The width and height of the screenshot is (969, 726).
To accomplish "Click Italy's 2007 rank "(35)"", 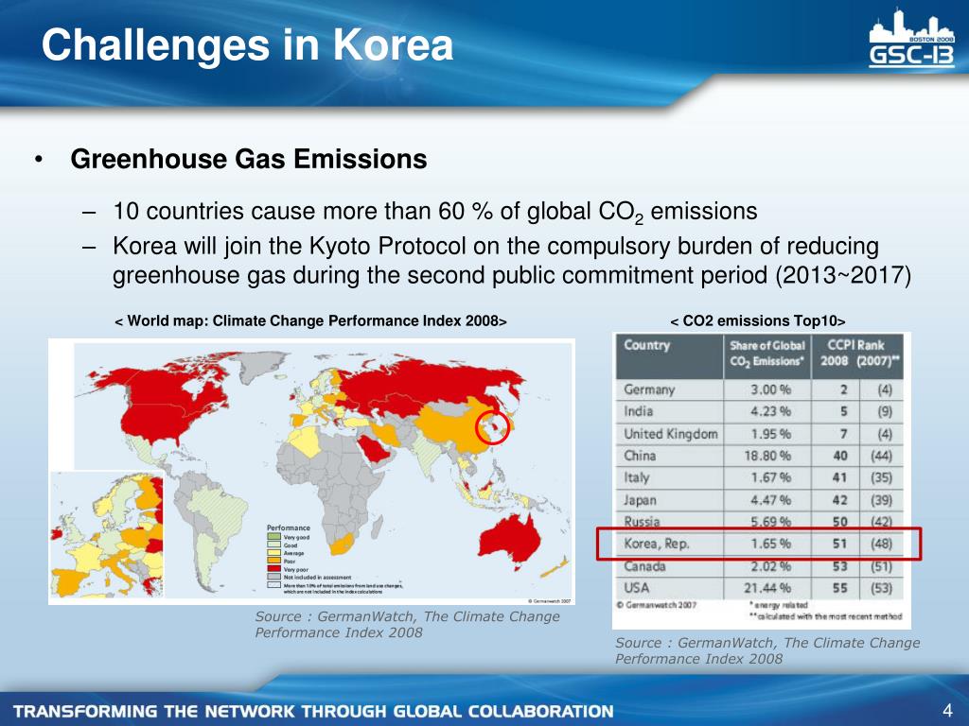I will pos(881,477).
